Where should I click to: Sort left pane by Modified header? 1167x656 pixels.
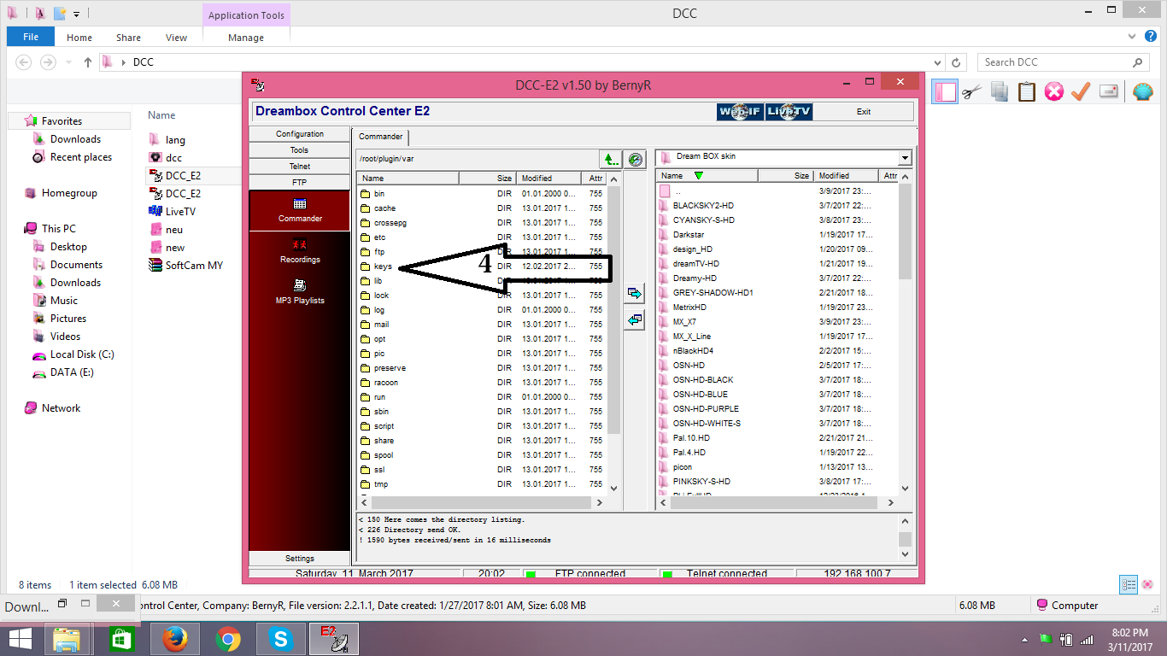548,179
